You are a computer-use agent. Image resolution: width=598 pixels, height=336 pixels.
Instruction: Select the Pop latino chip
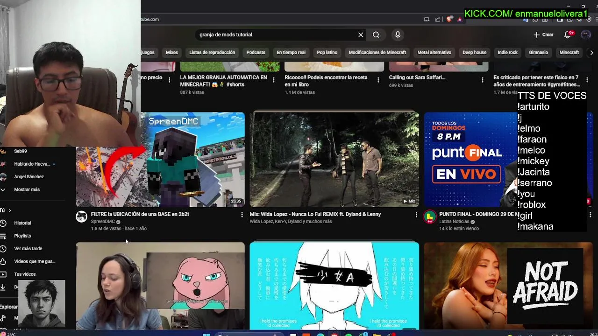[327, 52]
